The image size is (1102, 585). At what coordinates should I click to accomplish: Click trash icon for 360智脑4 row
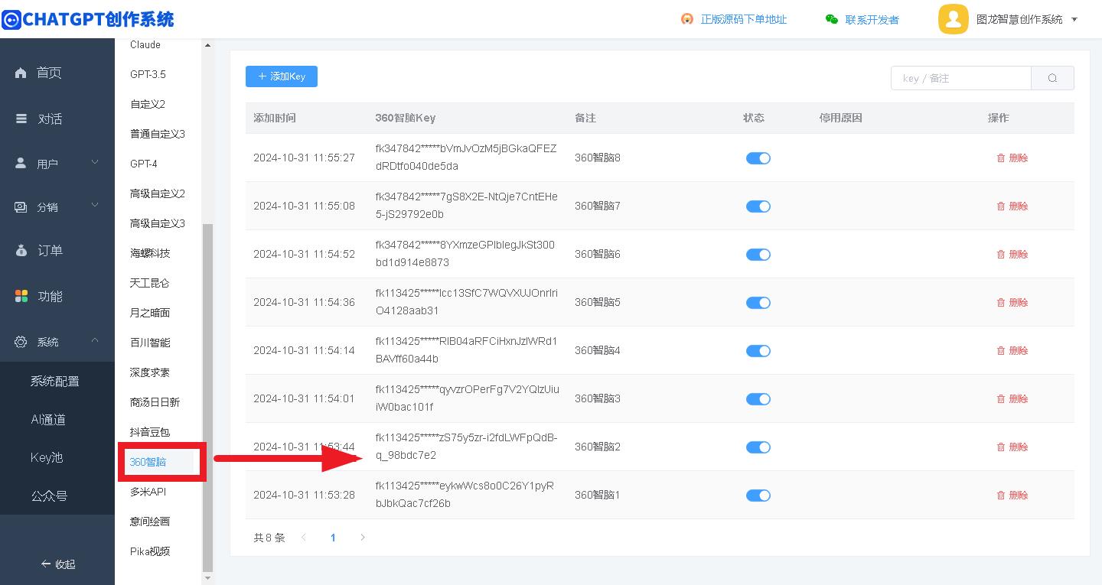coord(1001,351)
